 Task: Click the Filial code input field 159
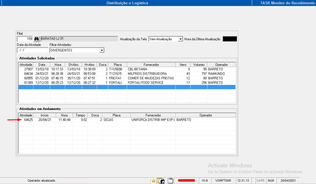25,39
